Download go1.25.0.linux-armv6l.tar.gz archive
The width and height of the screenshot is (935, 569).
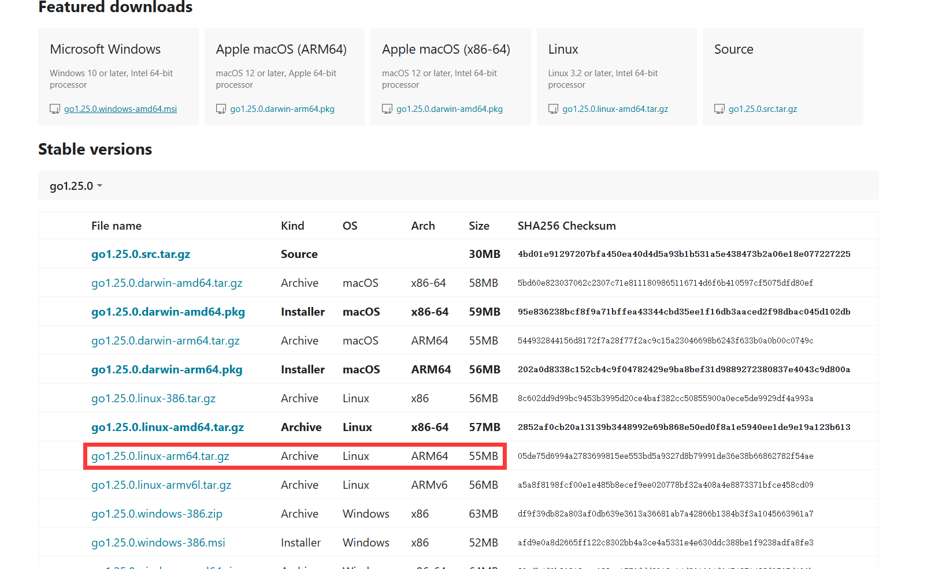point(161,485)
